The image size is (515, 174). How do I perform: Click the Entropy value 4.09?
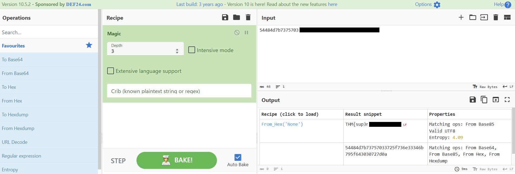click(458, 138)
